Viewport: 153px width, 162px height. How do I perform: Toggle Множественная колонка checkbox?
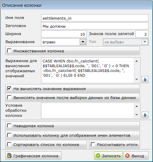(x=9, y=51)
